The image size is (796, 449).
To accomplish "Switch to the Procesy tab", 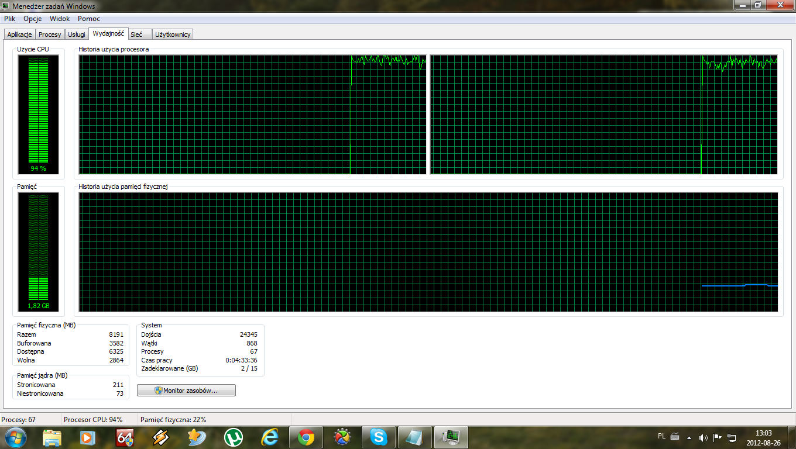I will (x=50, y=34).
